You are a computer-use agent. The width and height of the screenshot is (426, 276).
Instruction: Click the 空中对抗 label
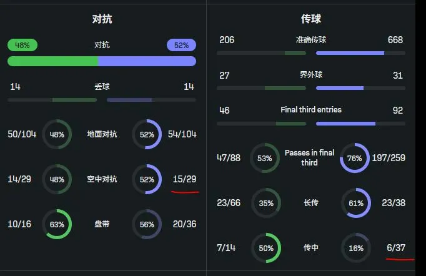pos(102,179)
